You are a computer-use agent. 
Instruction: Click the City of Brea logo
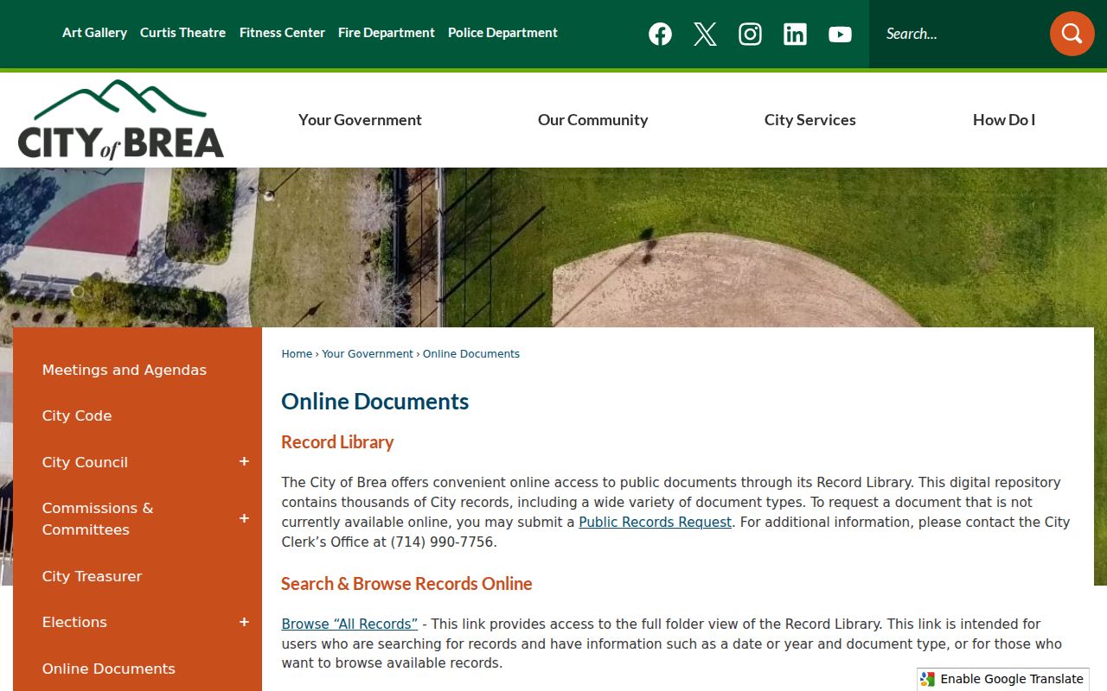point(121,119)
